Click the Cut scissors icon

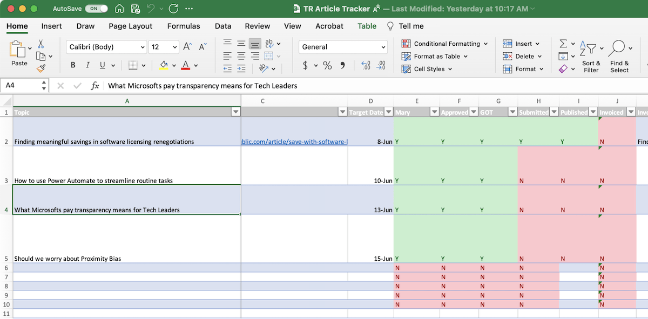(x=40, y=44)
